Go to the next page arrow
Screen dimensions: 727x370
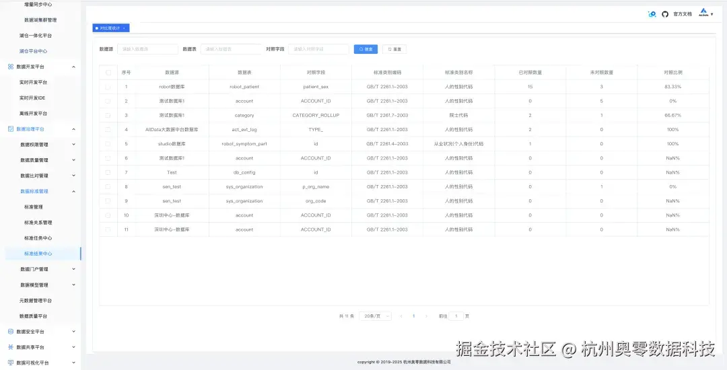(x=426, y=316)
